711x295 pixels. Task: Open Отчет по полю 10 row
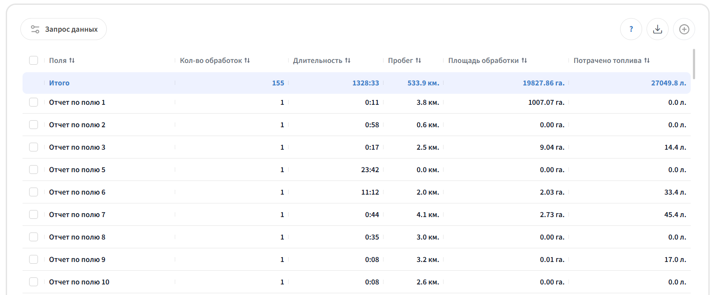click(x=357, y=282)
